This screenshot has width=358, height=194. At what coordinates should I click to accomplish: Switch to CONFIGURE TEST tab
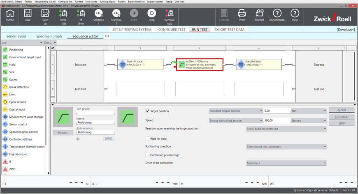click(172, 30)
